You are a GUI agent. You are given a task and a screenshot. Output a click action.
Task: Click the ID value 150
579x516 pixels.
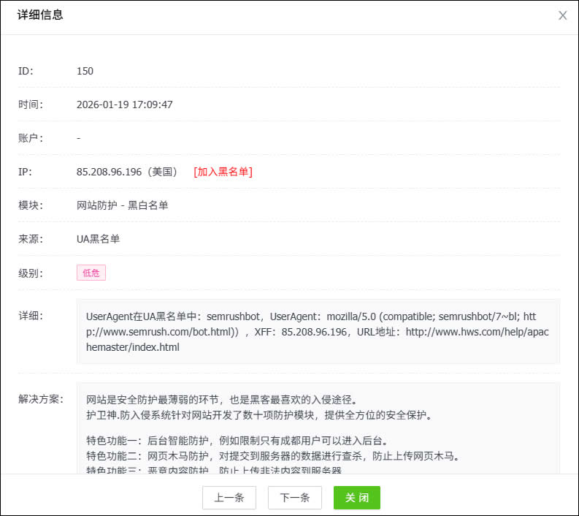pos(85,71)
